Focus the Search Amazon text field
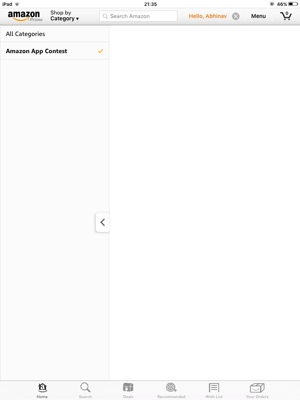300x400 pixels. pos(138,16)
